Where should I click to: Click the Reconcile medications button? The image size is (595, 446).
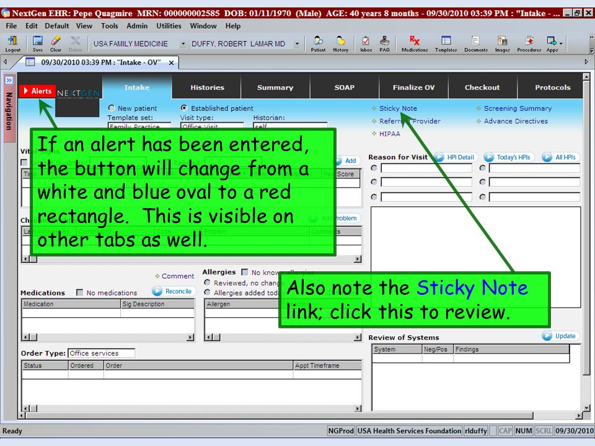pyautogui.click(x=174, y=291)
